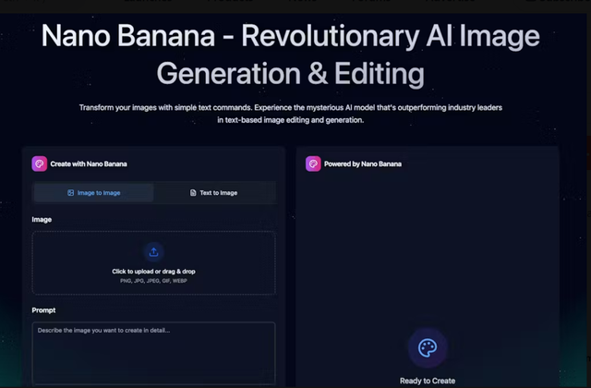Switch to the Image to Image tab
This screenshot has height=388, width=591.
[x=94, y=193]
